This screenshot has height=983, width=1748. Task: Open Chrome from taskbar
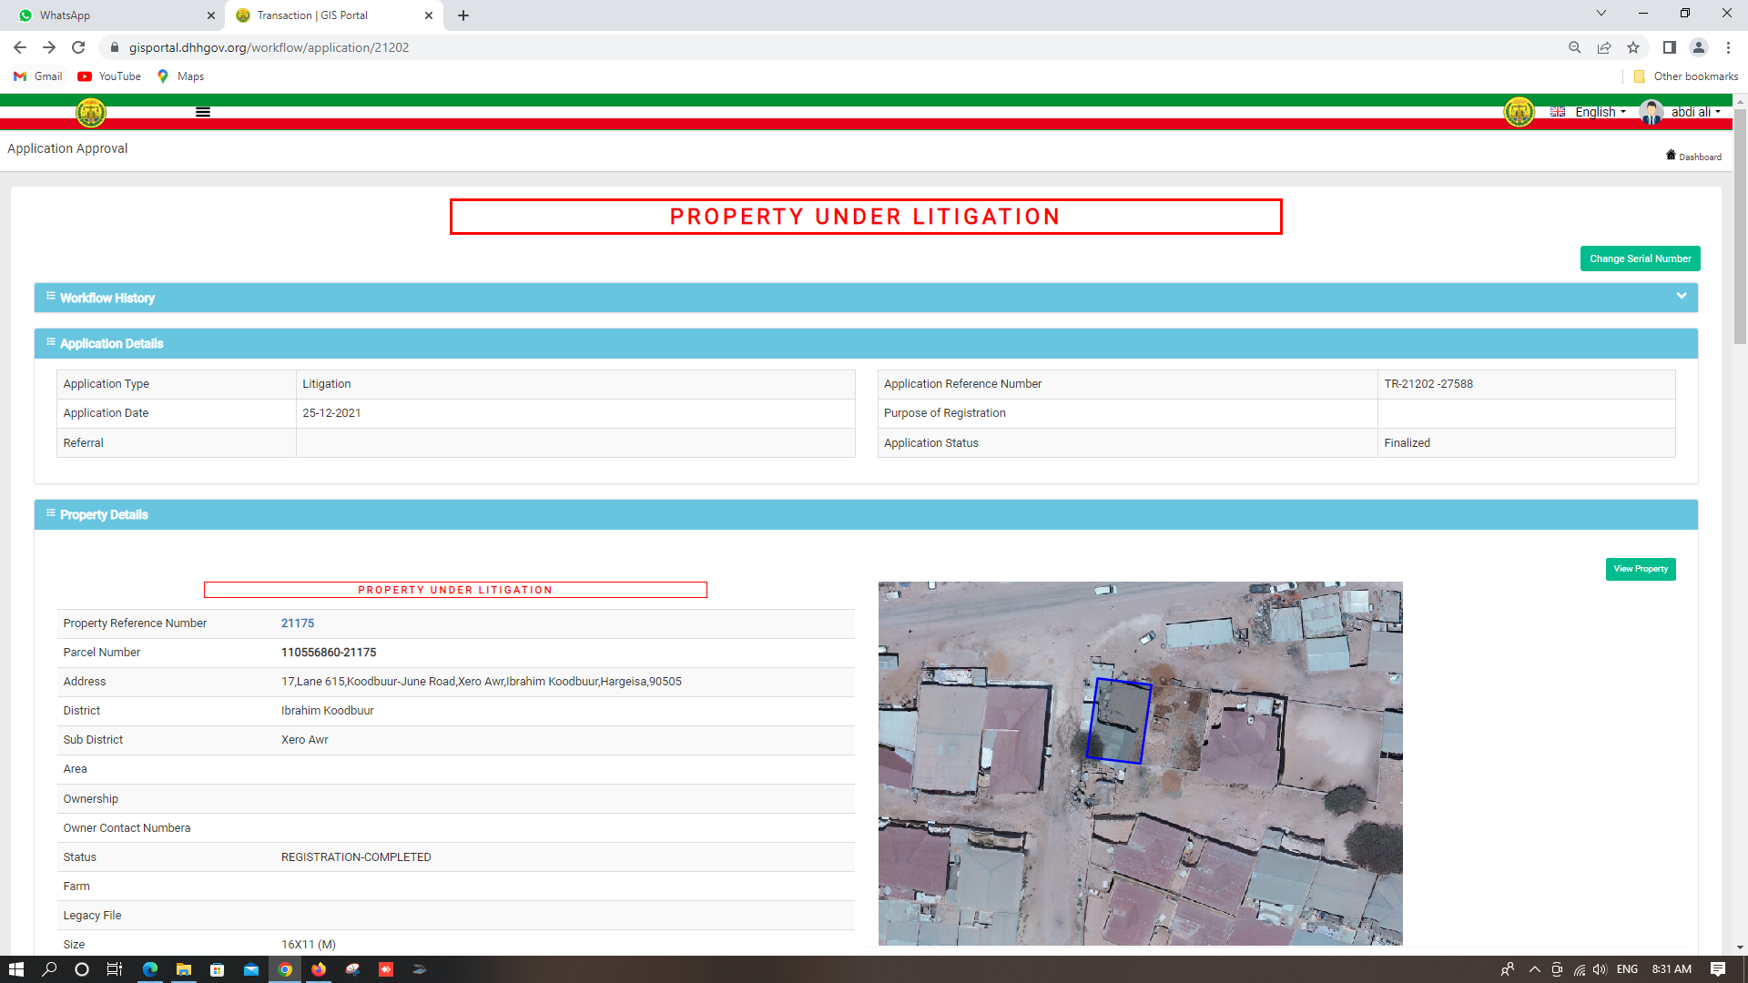click(x=285, y=969)
